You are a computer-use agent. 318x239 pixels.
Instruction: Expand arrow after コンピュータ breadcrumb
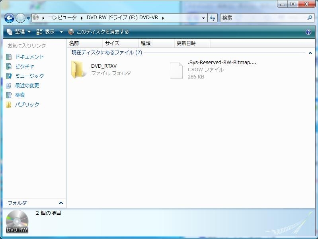[x=82, y=18]
